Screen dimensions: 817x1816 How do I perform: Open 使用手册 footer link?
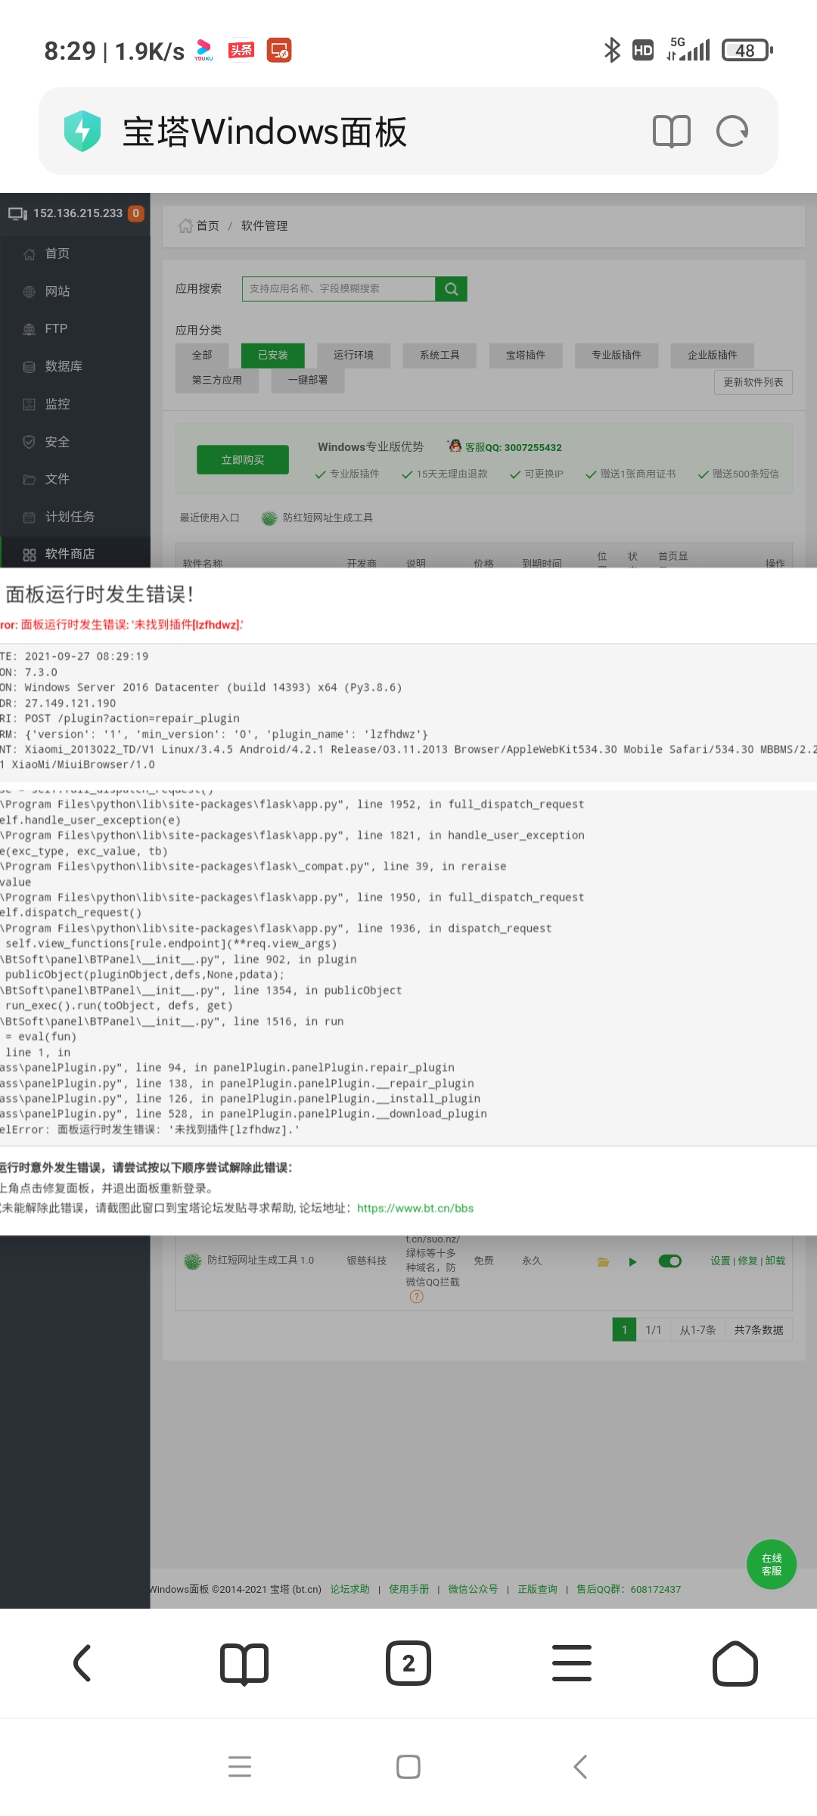click(x=408, y=1589)
